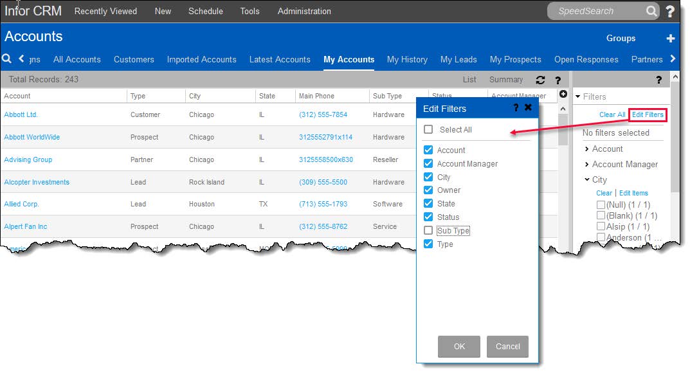Open the Abbott Ltd. account link
The height and width of the screenshot is (373, 690).
point(21,114)
